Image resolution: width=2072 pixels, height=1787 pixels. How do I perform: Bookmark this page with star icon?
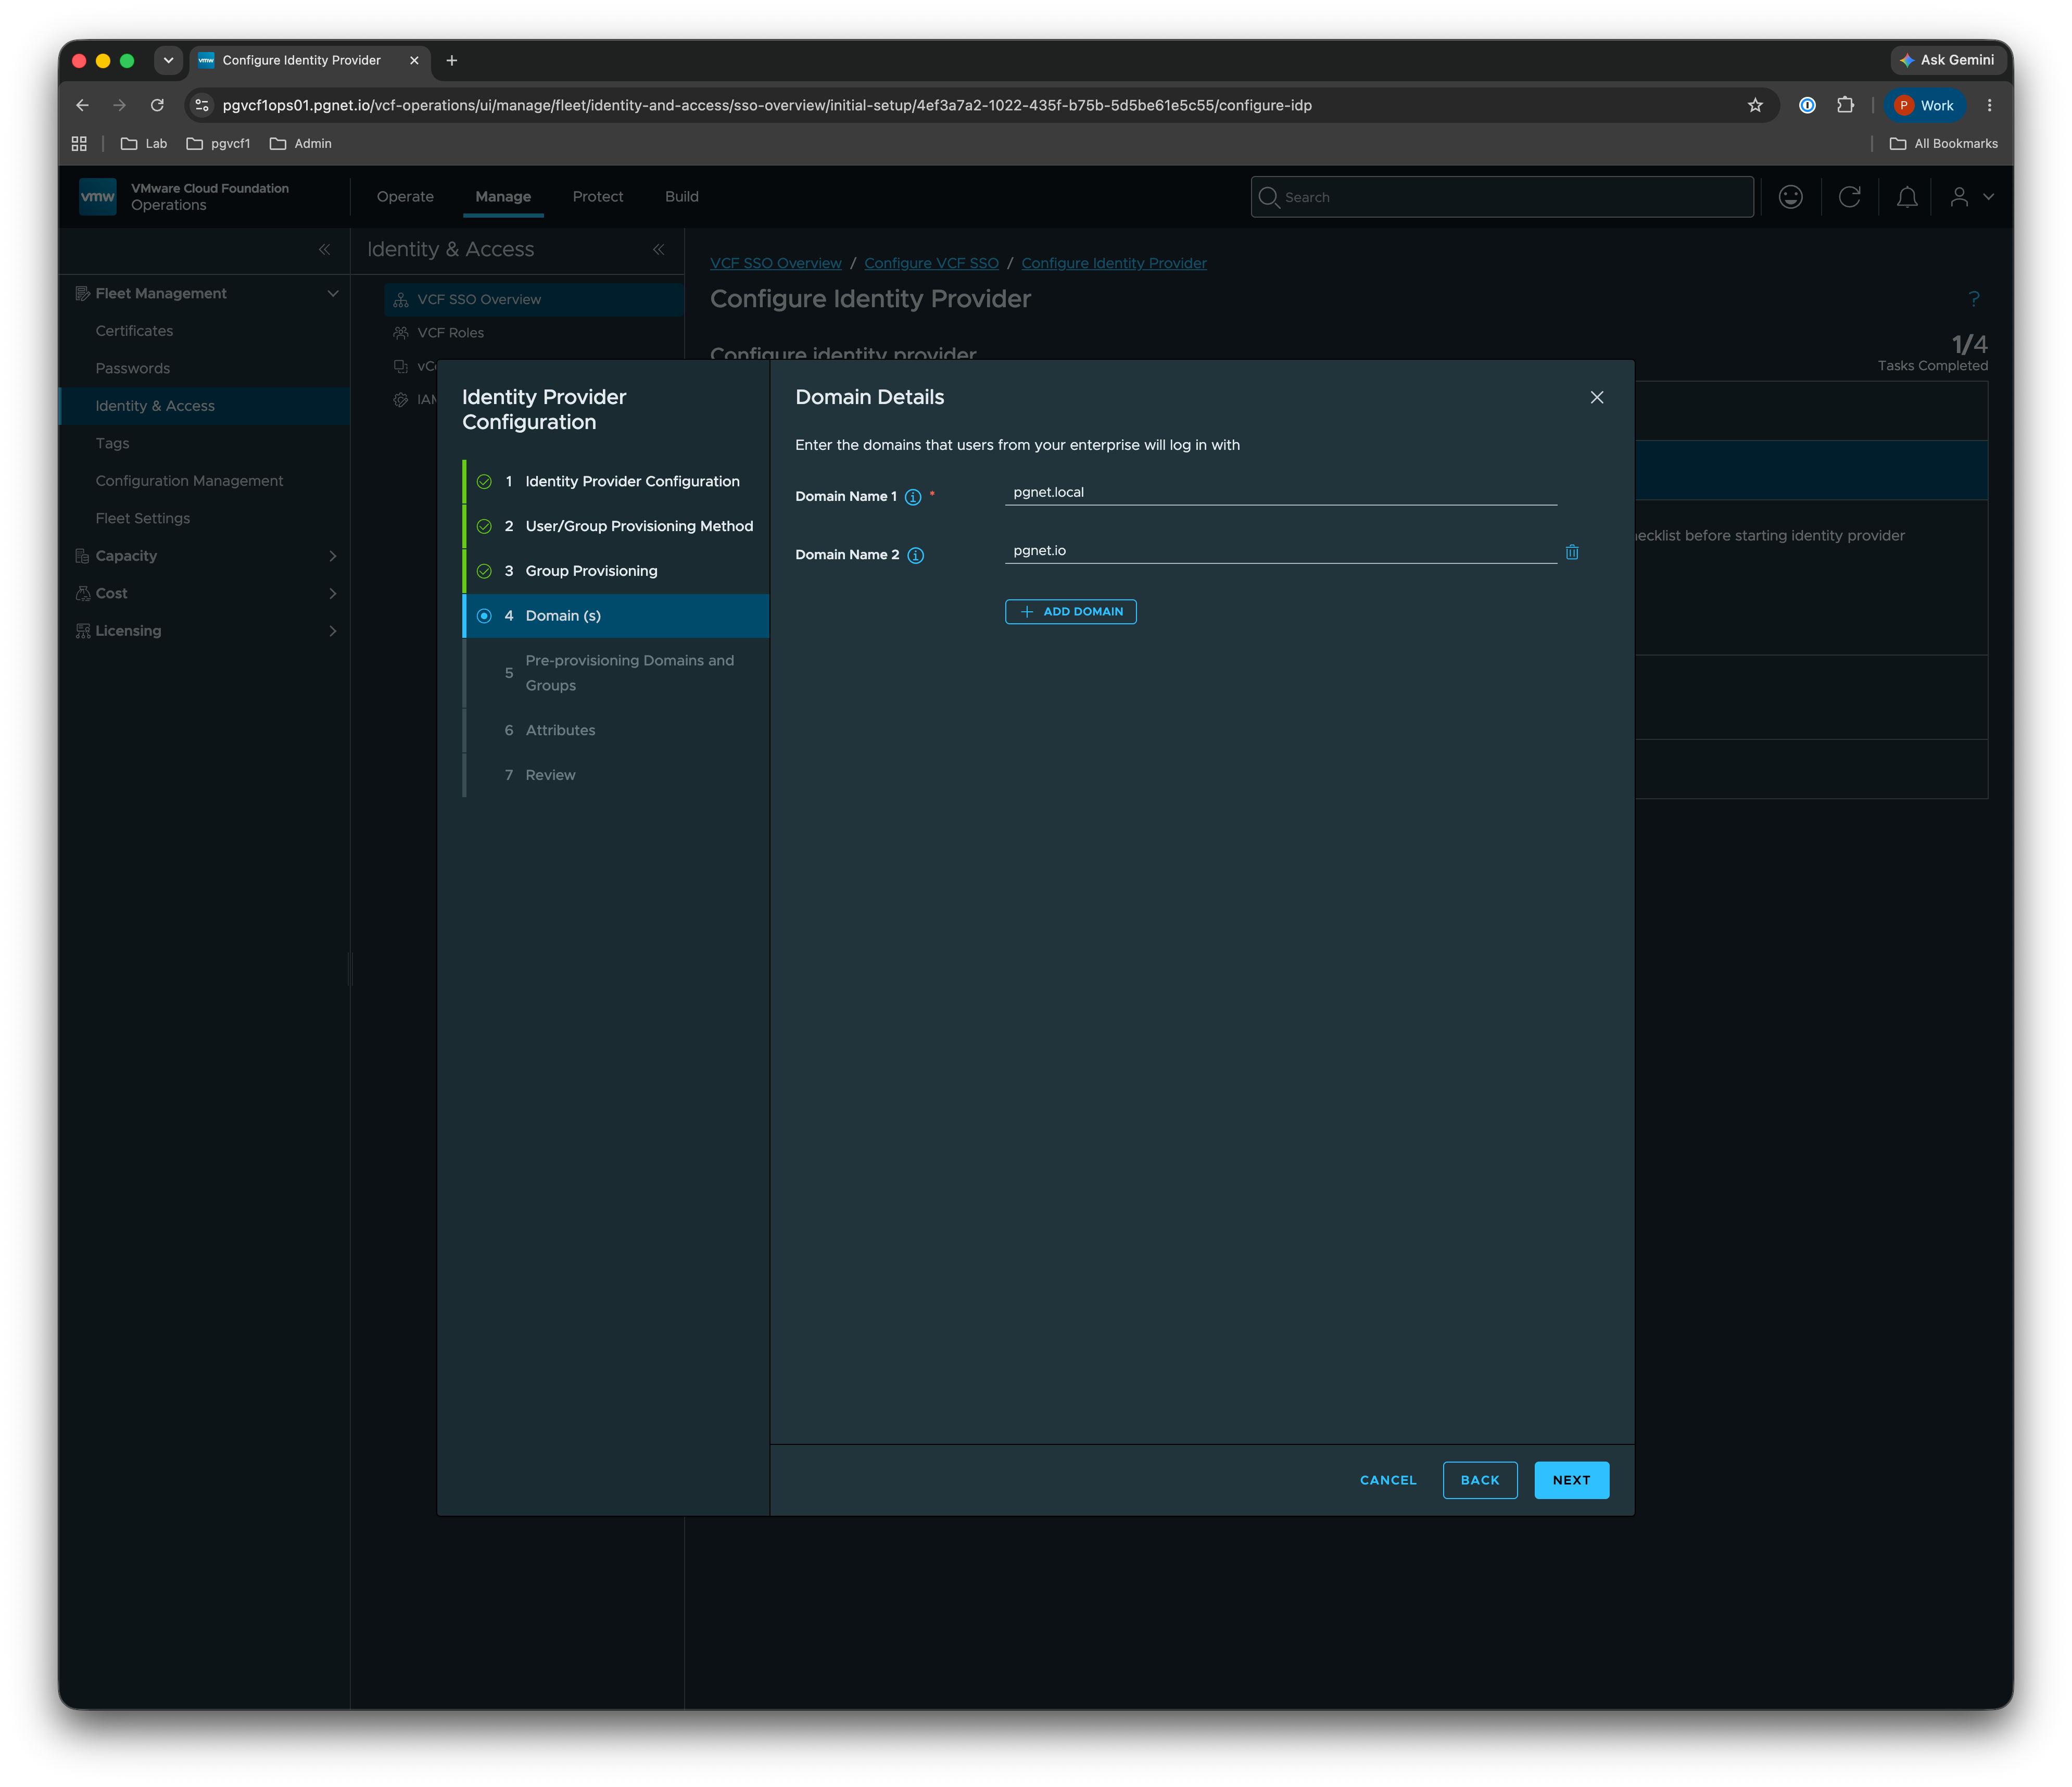[x=1755, y=105]
